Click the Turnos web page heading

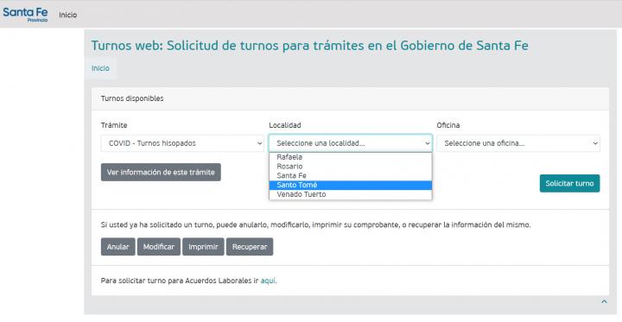(309, 46)
